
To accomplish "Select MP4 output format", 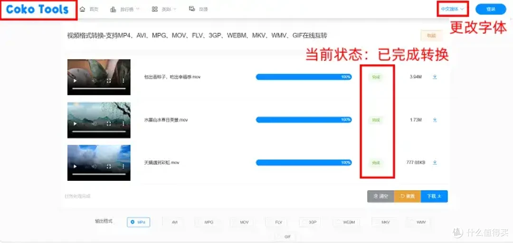I will (138, 222).
